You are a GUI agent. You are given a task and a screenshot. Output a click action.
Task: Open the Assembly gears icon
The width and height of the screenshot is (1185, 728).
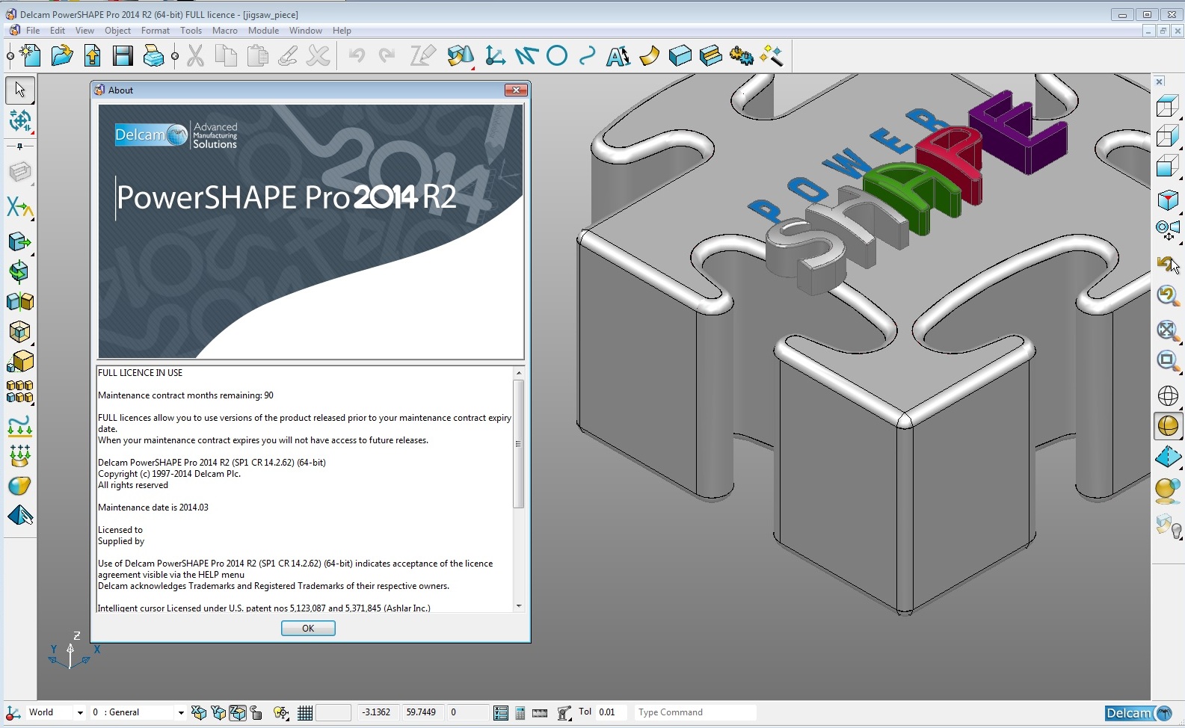pos(741,55)
